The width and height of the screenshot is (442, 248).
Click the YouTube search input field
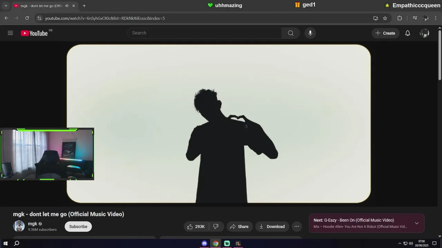click(204, 33)
